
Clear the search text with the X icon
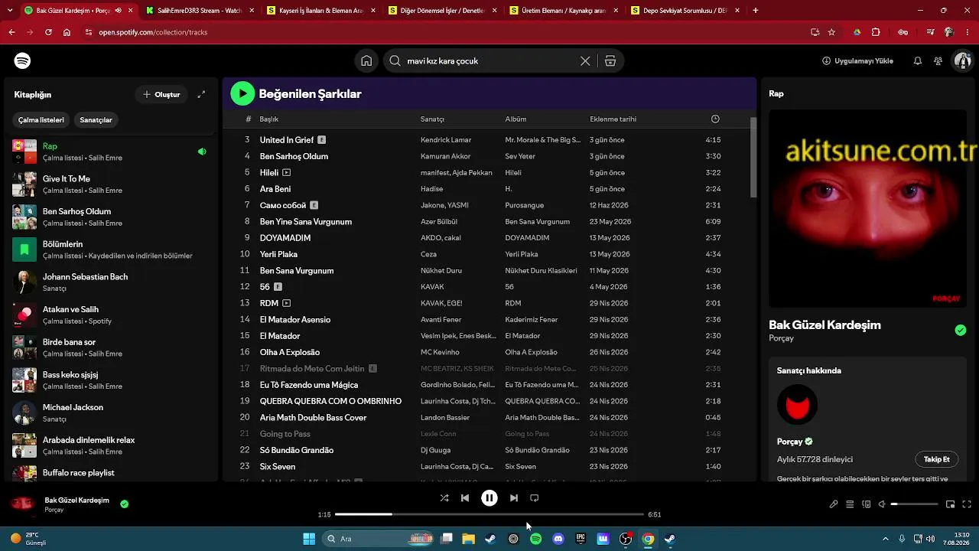click(x=585, y=61)
